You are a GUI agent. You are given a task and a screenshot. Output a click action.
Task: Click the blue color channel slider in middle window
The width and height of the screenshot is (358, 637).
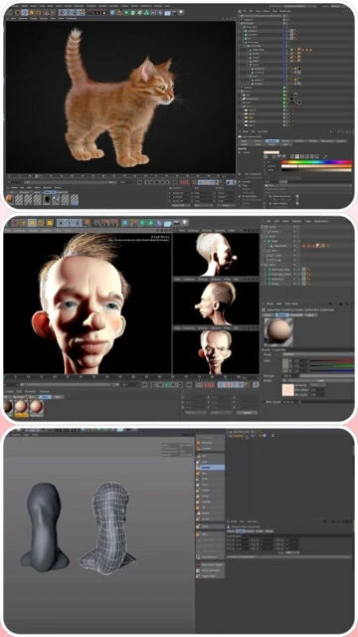click(331, 370)
